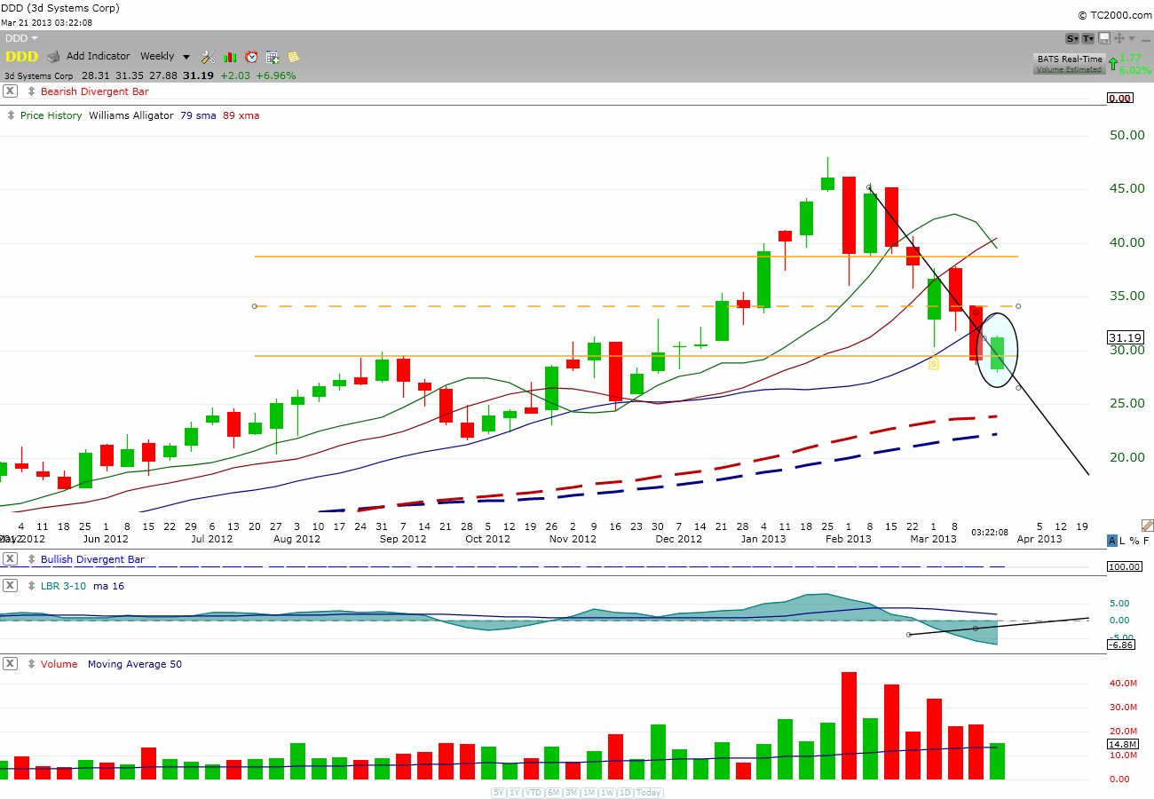
Task: Toggle the % percent scale option
Action: coord(1134,541)
